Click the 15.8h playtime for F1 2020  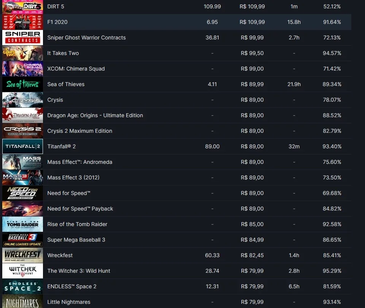point(294,22)
